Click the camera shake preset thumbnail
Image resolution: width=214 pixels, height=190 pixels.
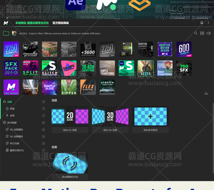[x=70, y=163]
